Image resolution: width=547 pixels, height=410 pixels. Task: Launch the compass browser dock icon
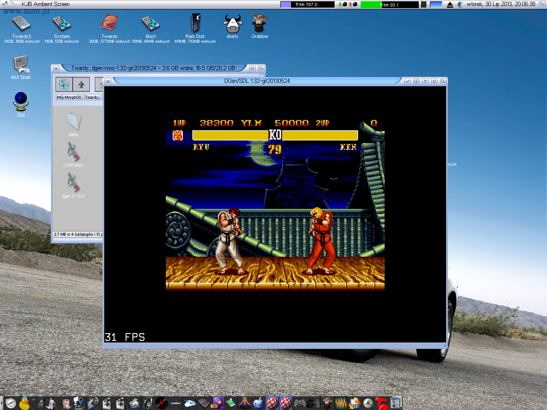click(x=11, y=403)
